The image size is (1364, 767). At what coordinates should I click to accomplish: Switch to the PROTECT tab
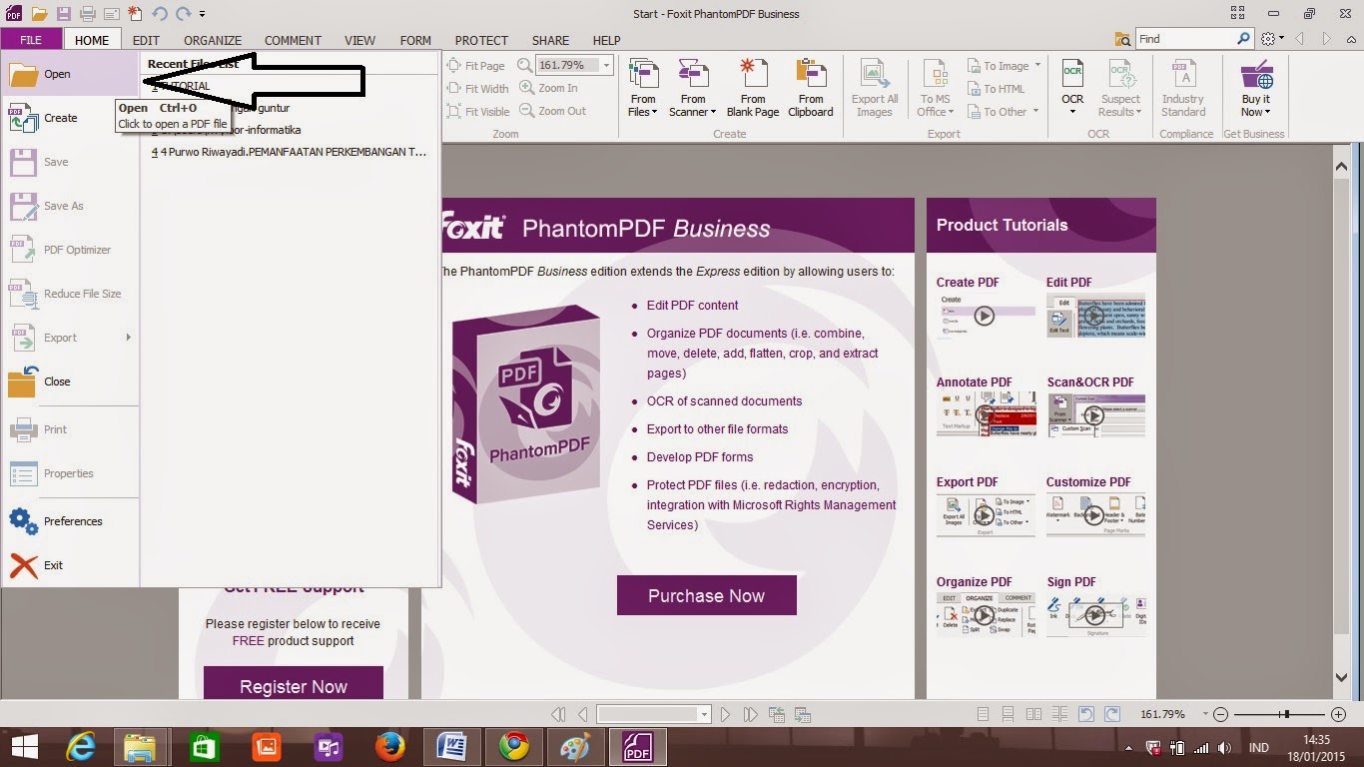click(x=481, y=40)
